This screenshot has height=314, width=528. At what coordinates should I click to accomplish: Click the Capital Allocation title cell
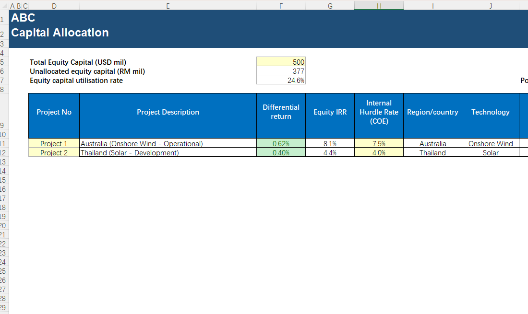(60, 33)
